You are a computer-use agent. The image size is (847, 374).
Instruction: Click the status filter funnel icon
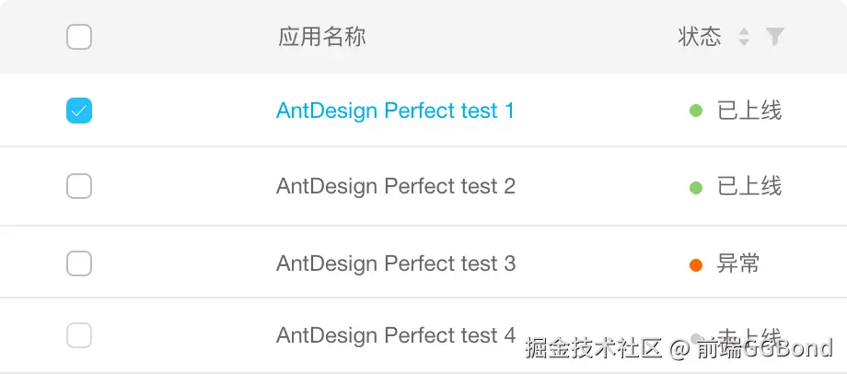(775, 37)
